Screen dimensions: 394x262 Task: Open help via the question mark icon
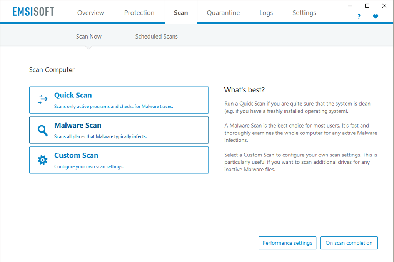pyautogui.click(x=359, y=17)
